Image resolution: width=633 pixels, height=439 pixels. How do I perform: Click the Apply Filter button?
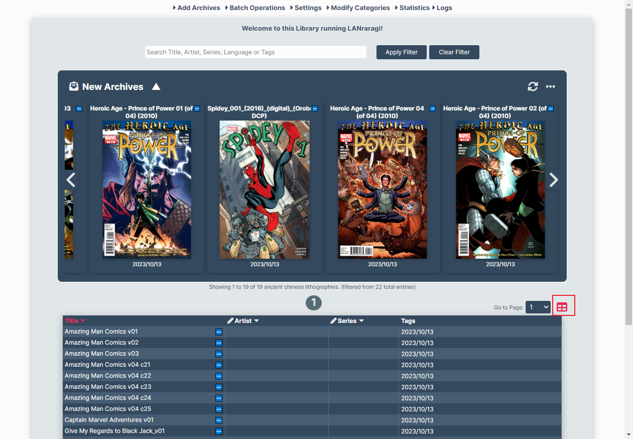coord(402,52)
